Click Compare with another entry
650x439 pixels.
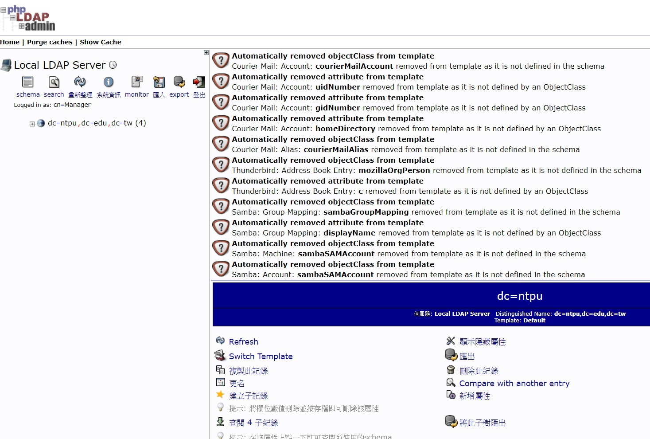[x=514, y=383]
